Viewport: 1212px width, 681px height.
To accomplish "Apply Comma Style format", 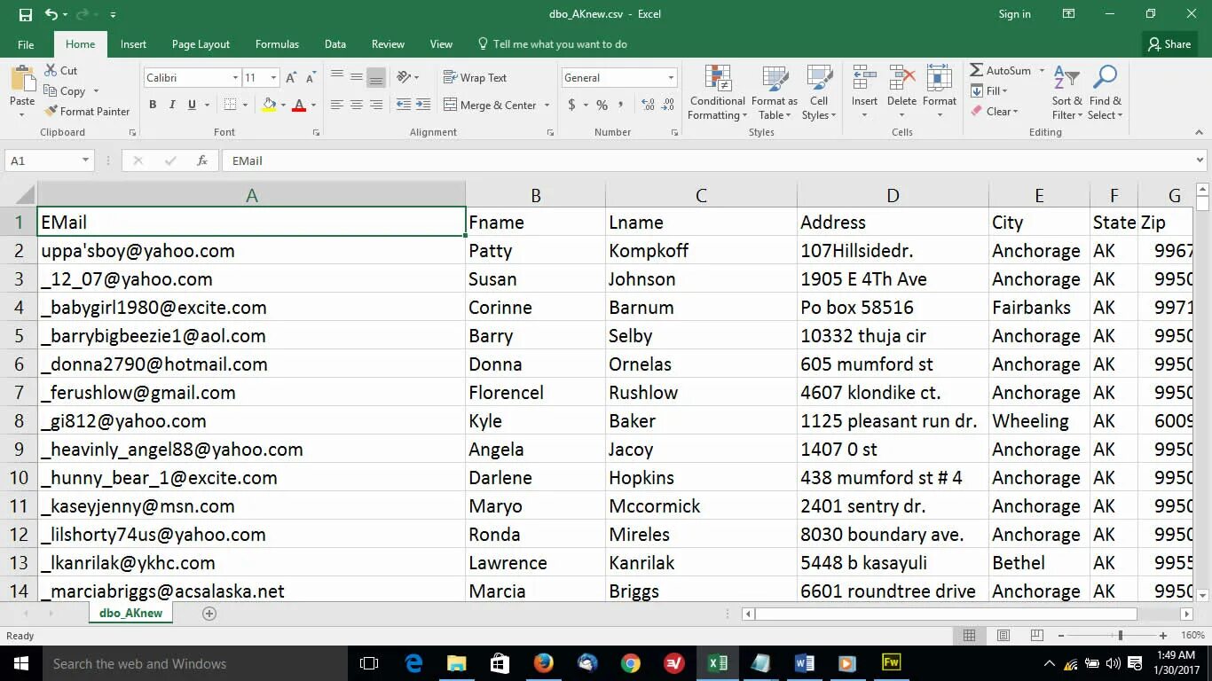I will pos(621,105).
